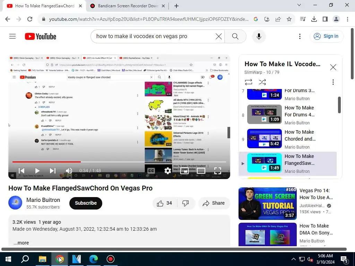Click the search magnifier button
The image size is (355, 266).
[x=235, y=36]
